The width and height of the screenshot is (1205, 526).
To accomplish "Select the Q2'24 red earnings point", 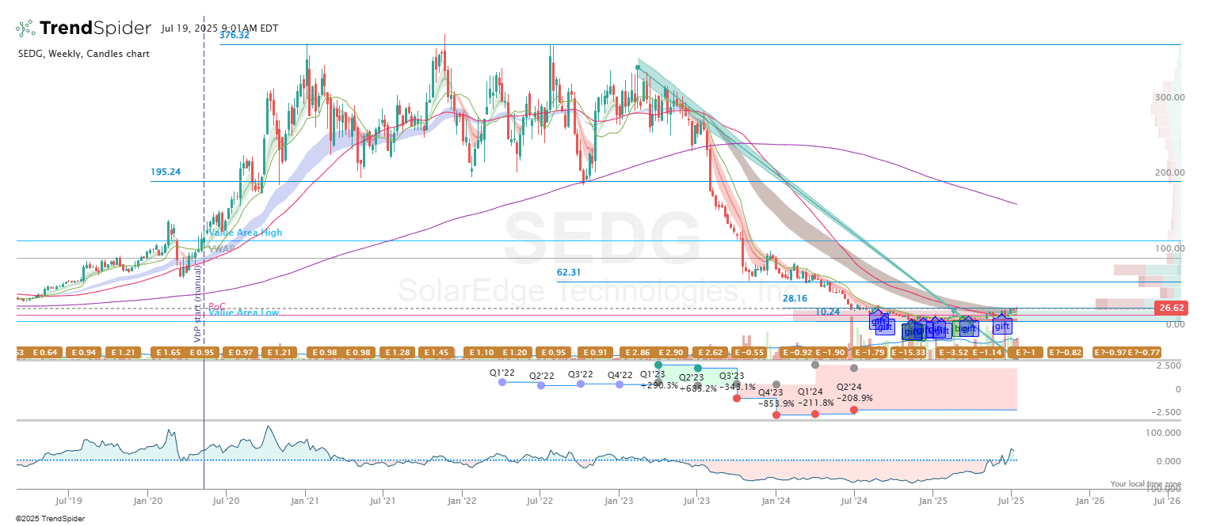I will click(853, 410).
